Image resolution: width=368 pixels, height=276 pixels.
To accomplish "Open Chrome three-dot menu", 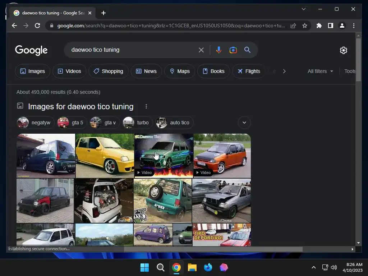I will point(354,26).
